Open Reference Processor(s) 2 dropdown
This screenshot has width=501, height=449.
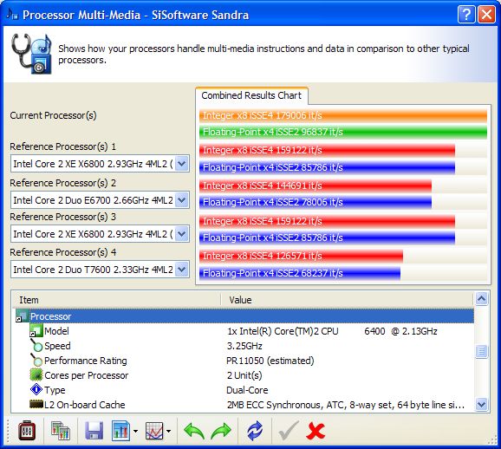[x=181, y=200]
